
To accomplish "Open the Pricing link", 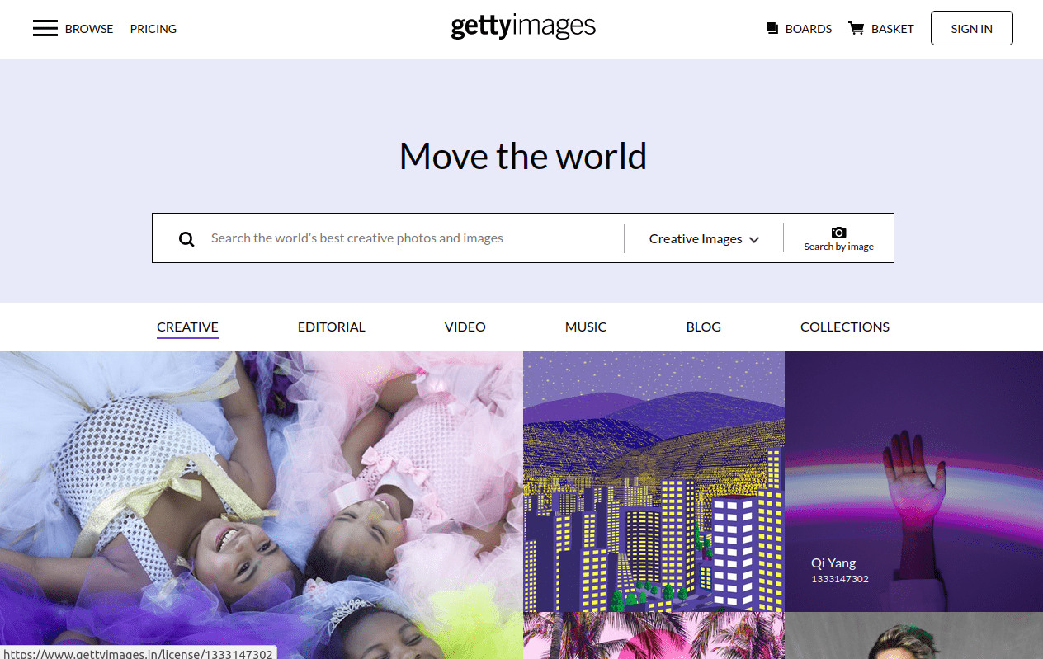I will click(153, 29).
